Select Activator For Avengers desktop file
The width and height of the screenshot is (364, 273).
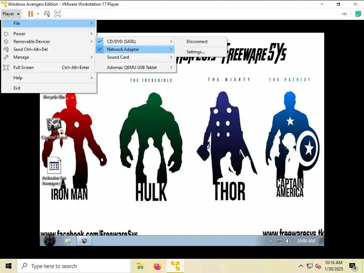(x=54, y=171)
